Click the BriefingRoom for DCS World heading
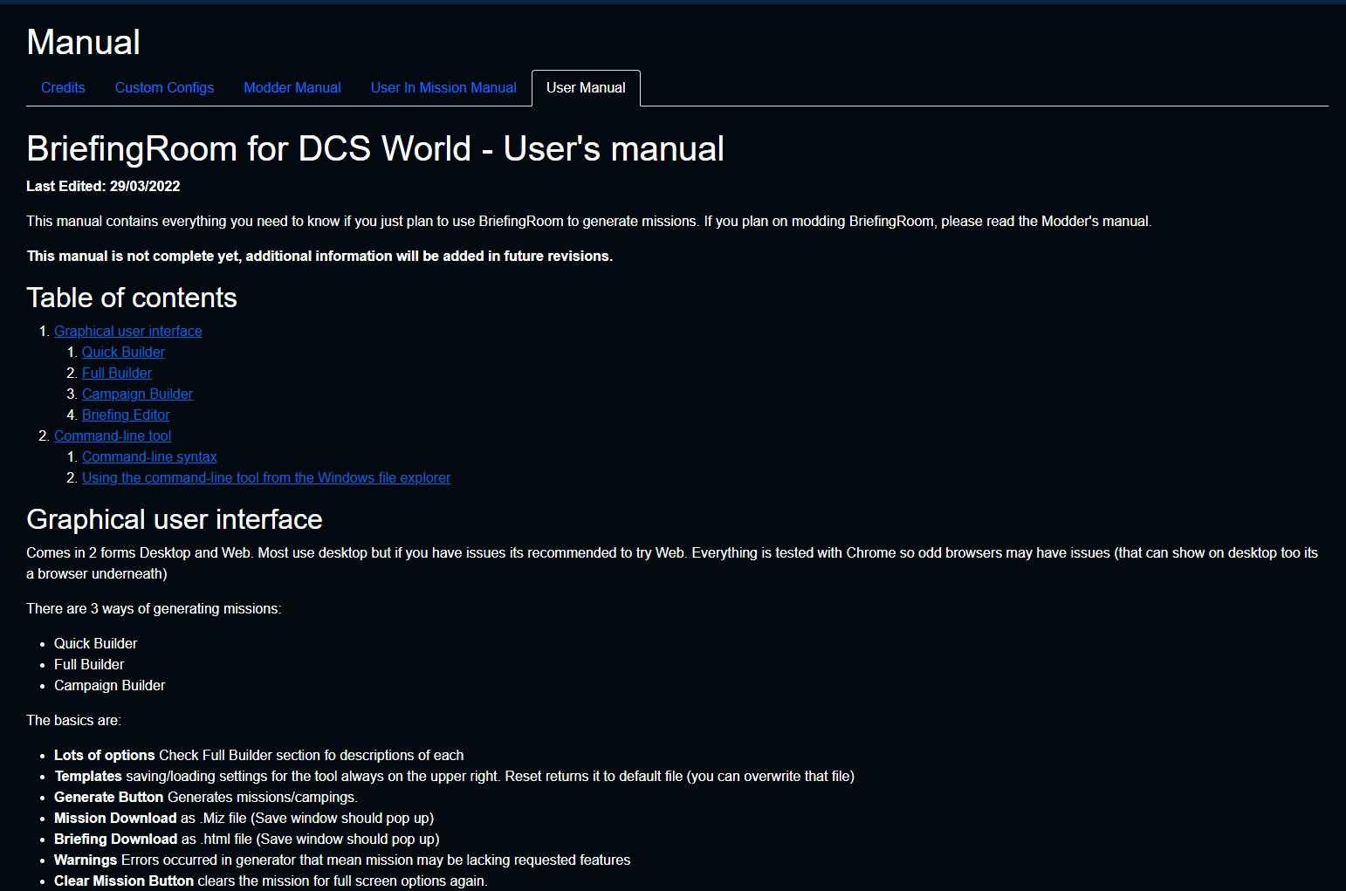 coord(374,149)
